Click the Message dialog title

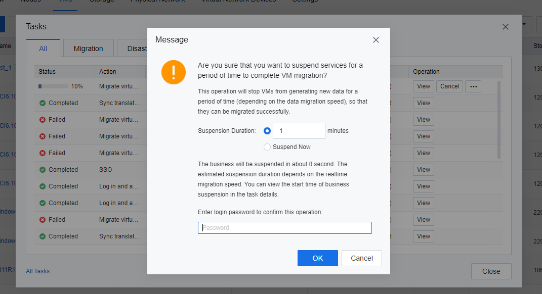point(172,40)
